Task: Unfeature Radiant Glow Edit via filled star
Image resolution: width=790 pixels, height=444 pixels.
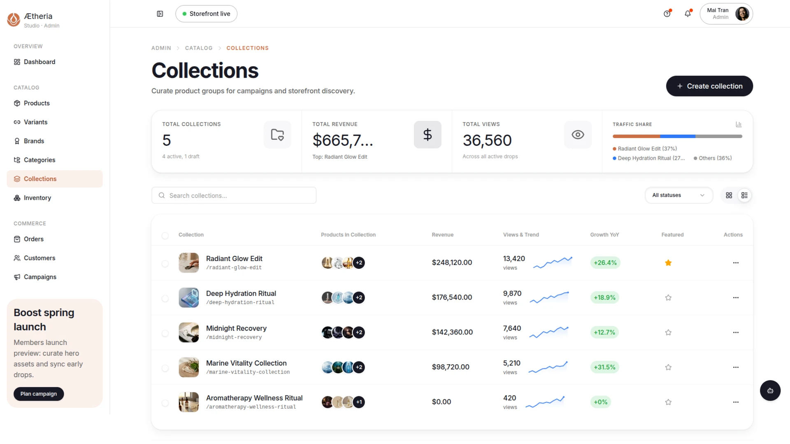Action: [668, 263]
